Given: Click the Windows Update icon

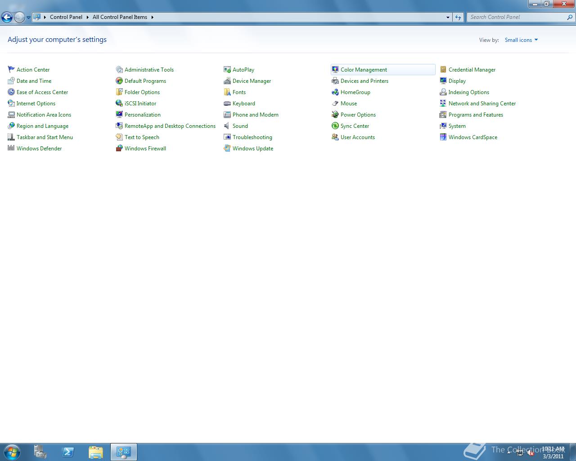Looking at the screenshot, I should pos(227,148).
